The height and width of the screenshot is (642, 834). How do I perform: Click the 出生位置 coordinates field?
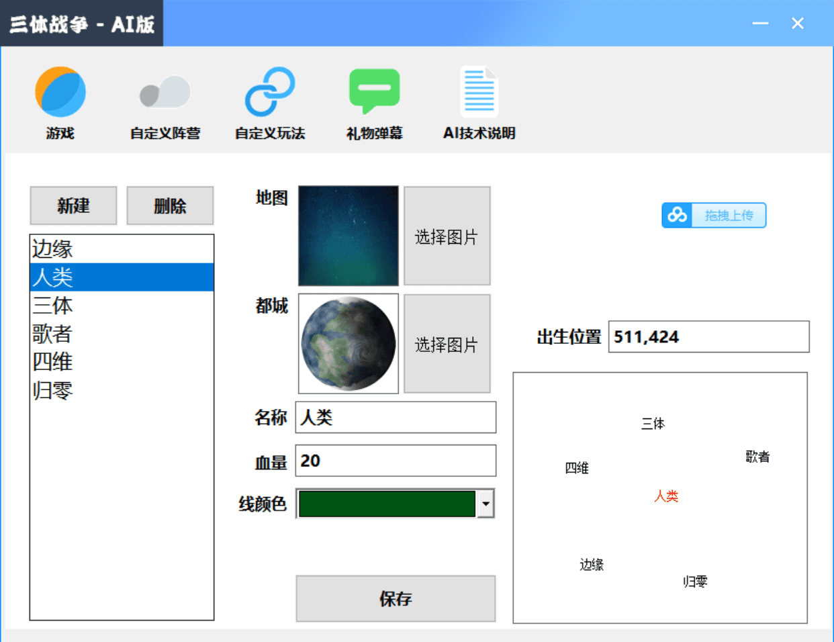(708, 337)
